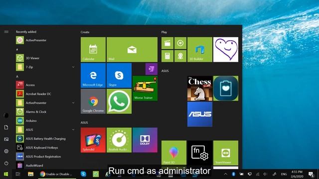
Task: Open the OneNote small tile
Action: pyautogui.click(x=152, y=69)
